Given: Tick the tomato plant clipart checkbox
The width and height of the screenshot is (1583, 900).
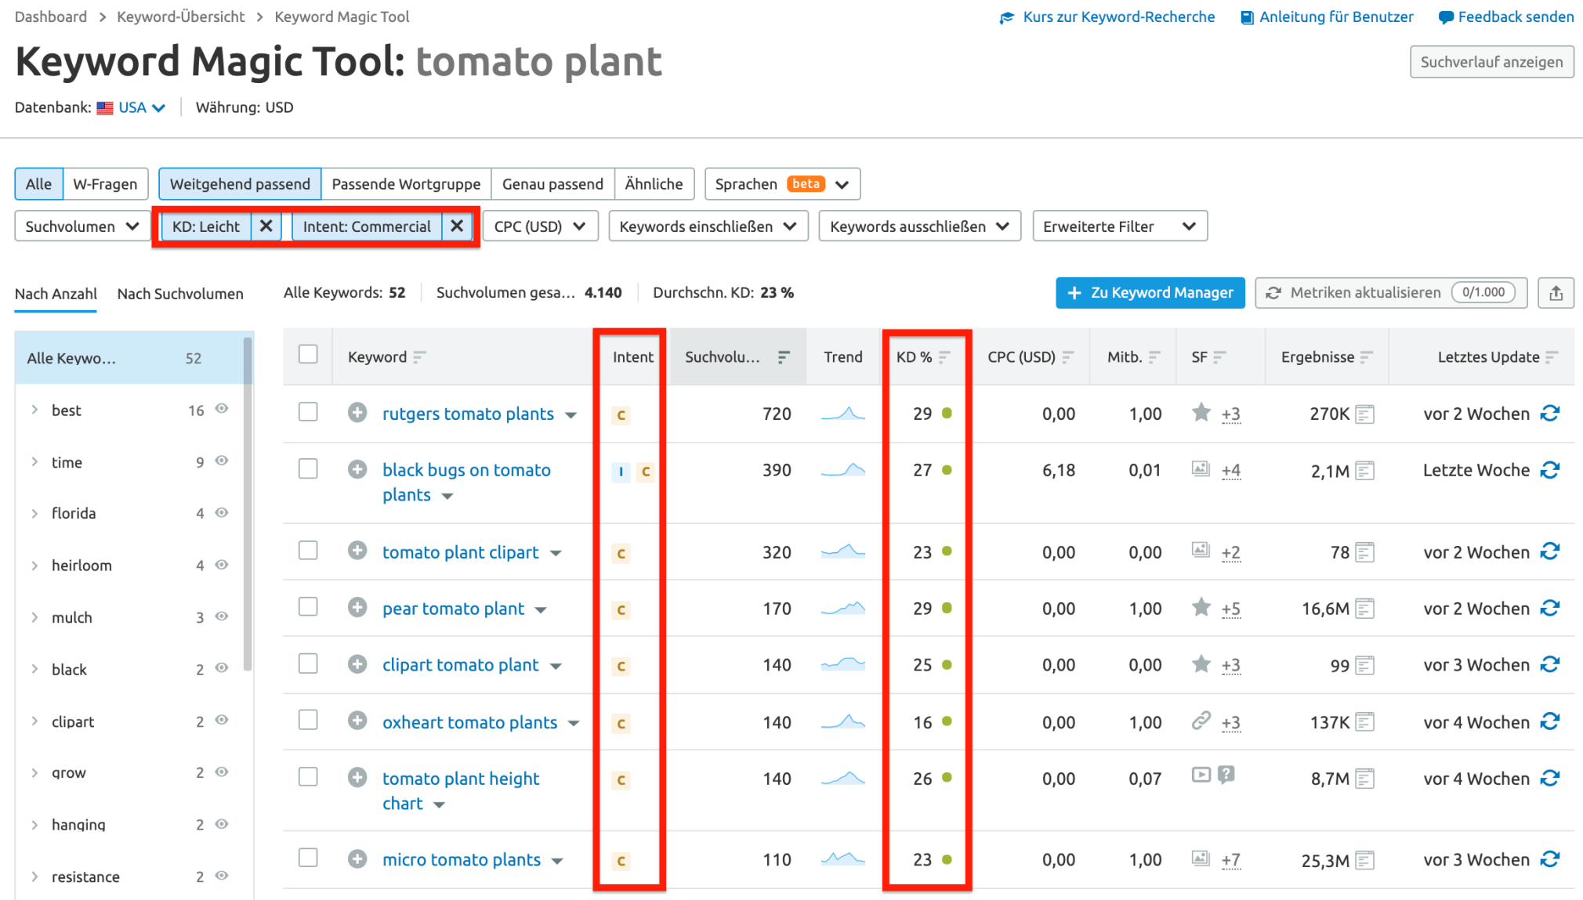Looking at the screenshot, I should click(x=308, y=550).
